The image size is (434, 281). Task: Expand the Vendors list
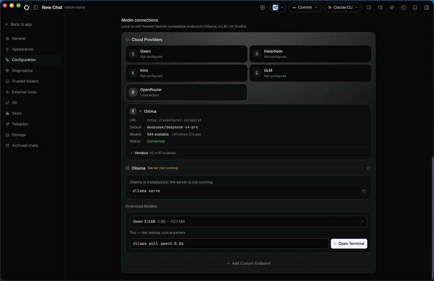[x=153, y=153]
